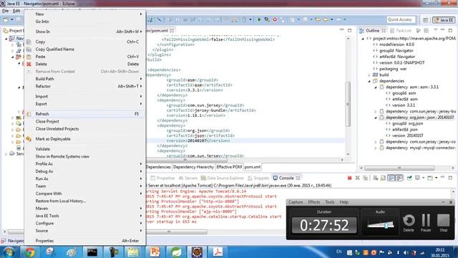
Task: Expand dependency mysql : mysql-connector node
Action: tap(376, 148)
